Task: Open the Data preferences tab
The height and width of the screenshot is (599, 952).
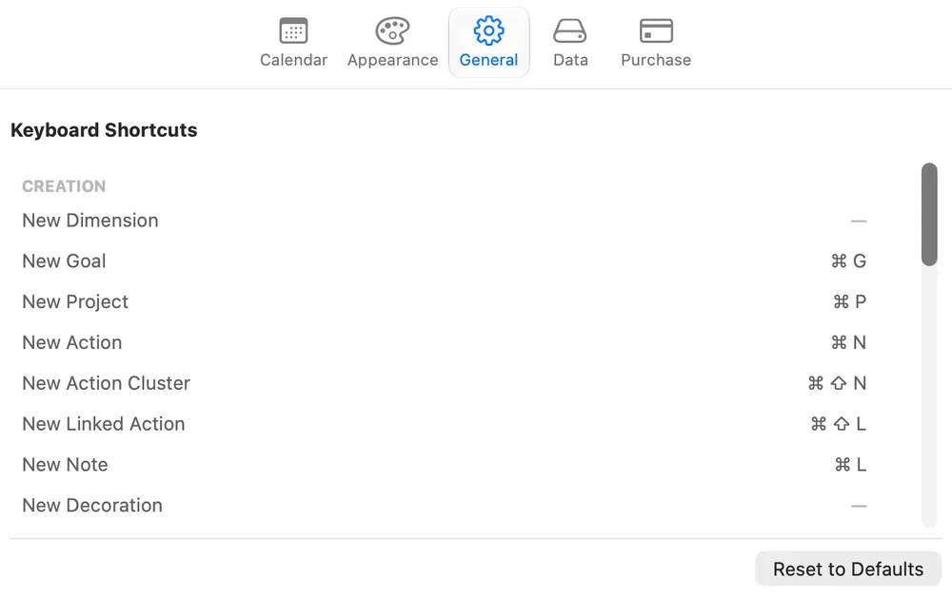Action: point(570,43)
